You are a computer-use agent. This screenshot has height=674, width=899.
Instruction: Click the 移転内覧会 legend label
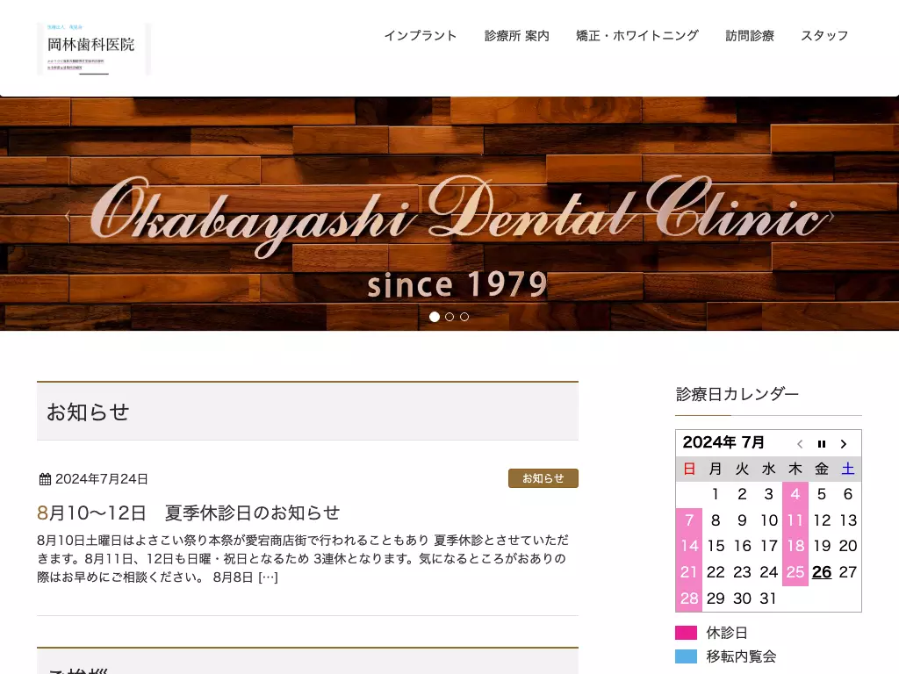pos(741,656)
